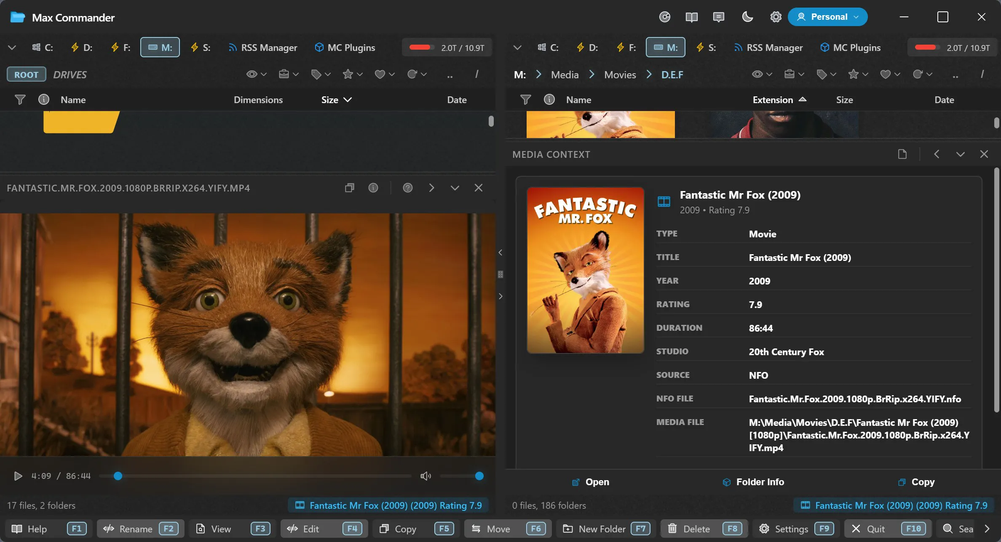Close the video preview panel
Viewport: 1001px width, 542px height.
tap(478, 188)
